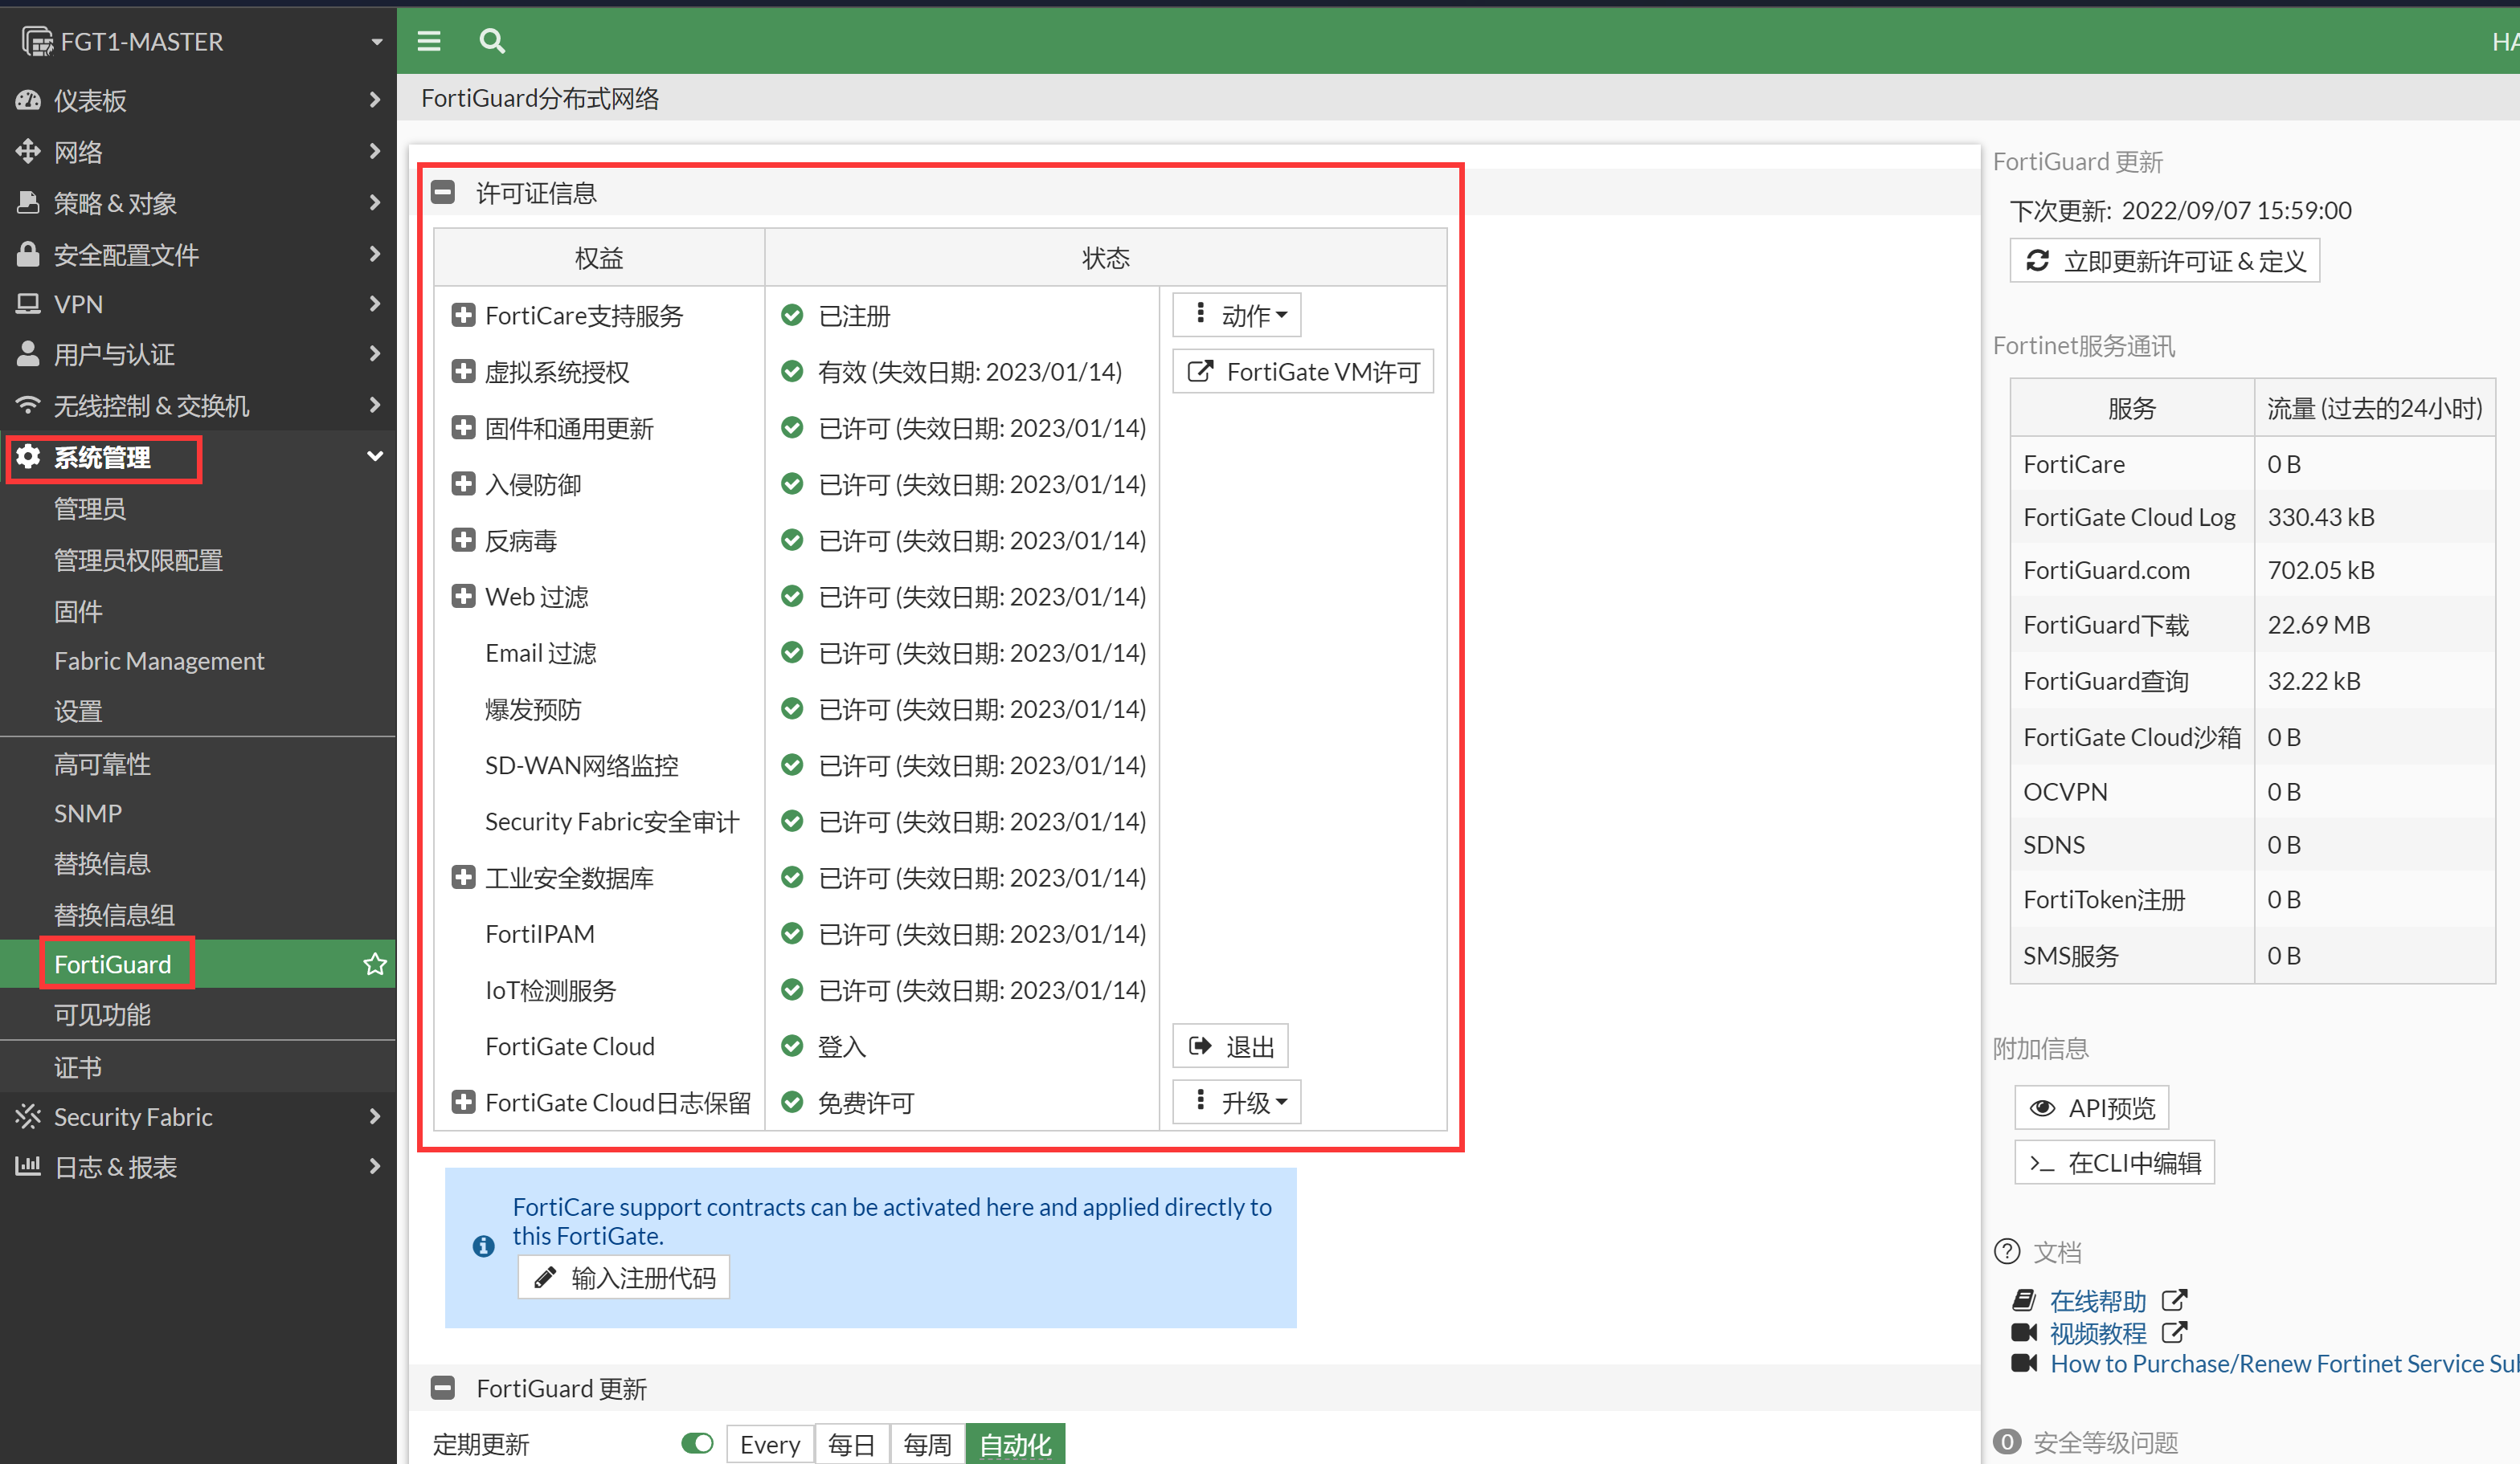Open the Fabric Management menu item

tap(159, 661)
